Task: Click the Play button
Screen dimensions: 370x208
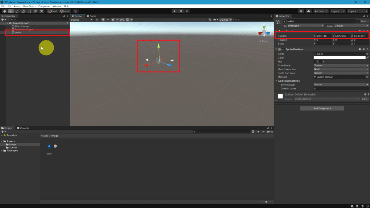Action: click(x=175, y=11)
